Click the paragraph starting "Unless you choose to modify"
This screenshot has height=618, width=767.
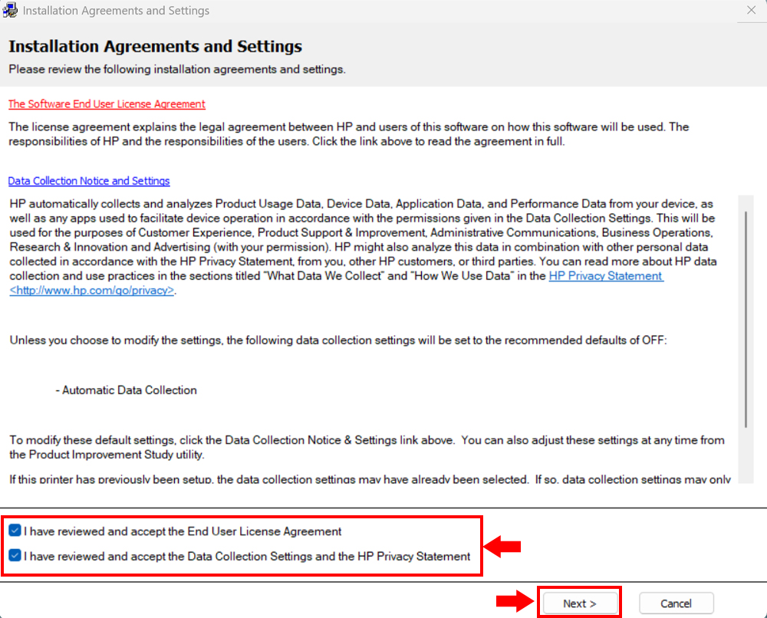tap(338, 340)
